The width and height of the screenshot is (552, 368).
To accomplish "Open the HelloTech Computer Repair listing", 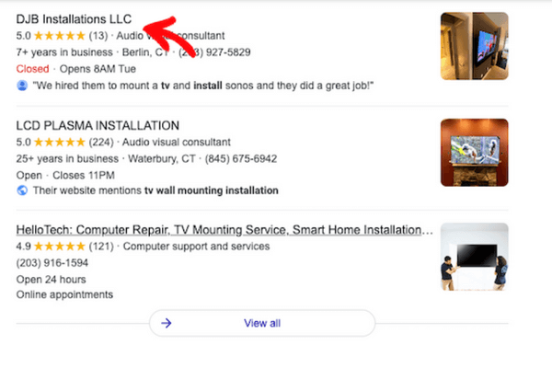I will pos(224,230).
